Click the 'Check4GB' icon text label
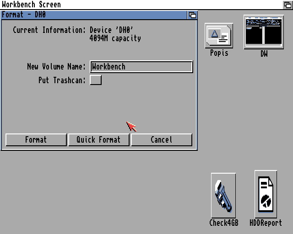This screenshot has height=234, width=293. point(223,223)
